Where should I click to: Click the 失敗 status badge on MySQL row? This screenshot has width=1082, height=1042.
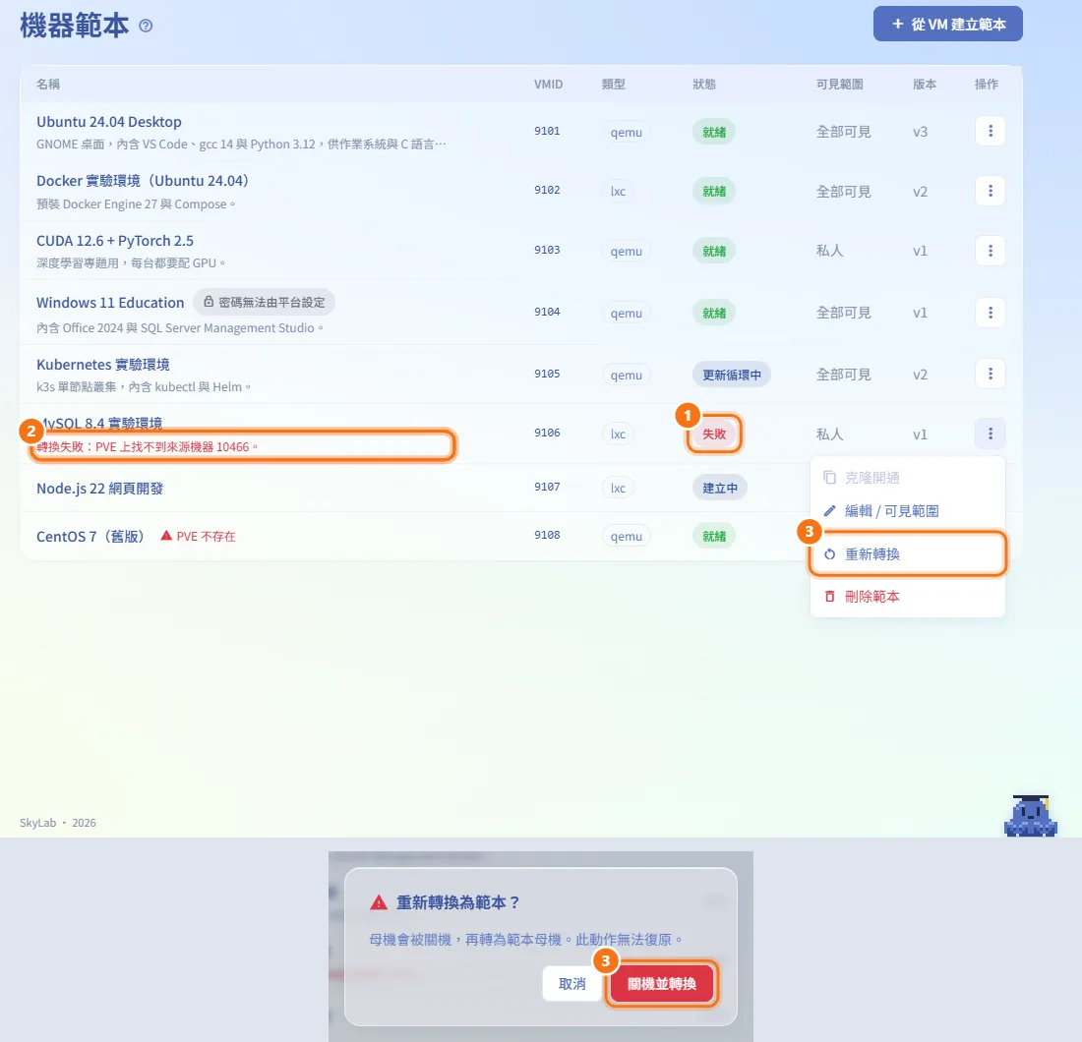[714, 434]
